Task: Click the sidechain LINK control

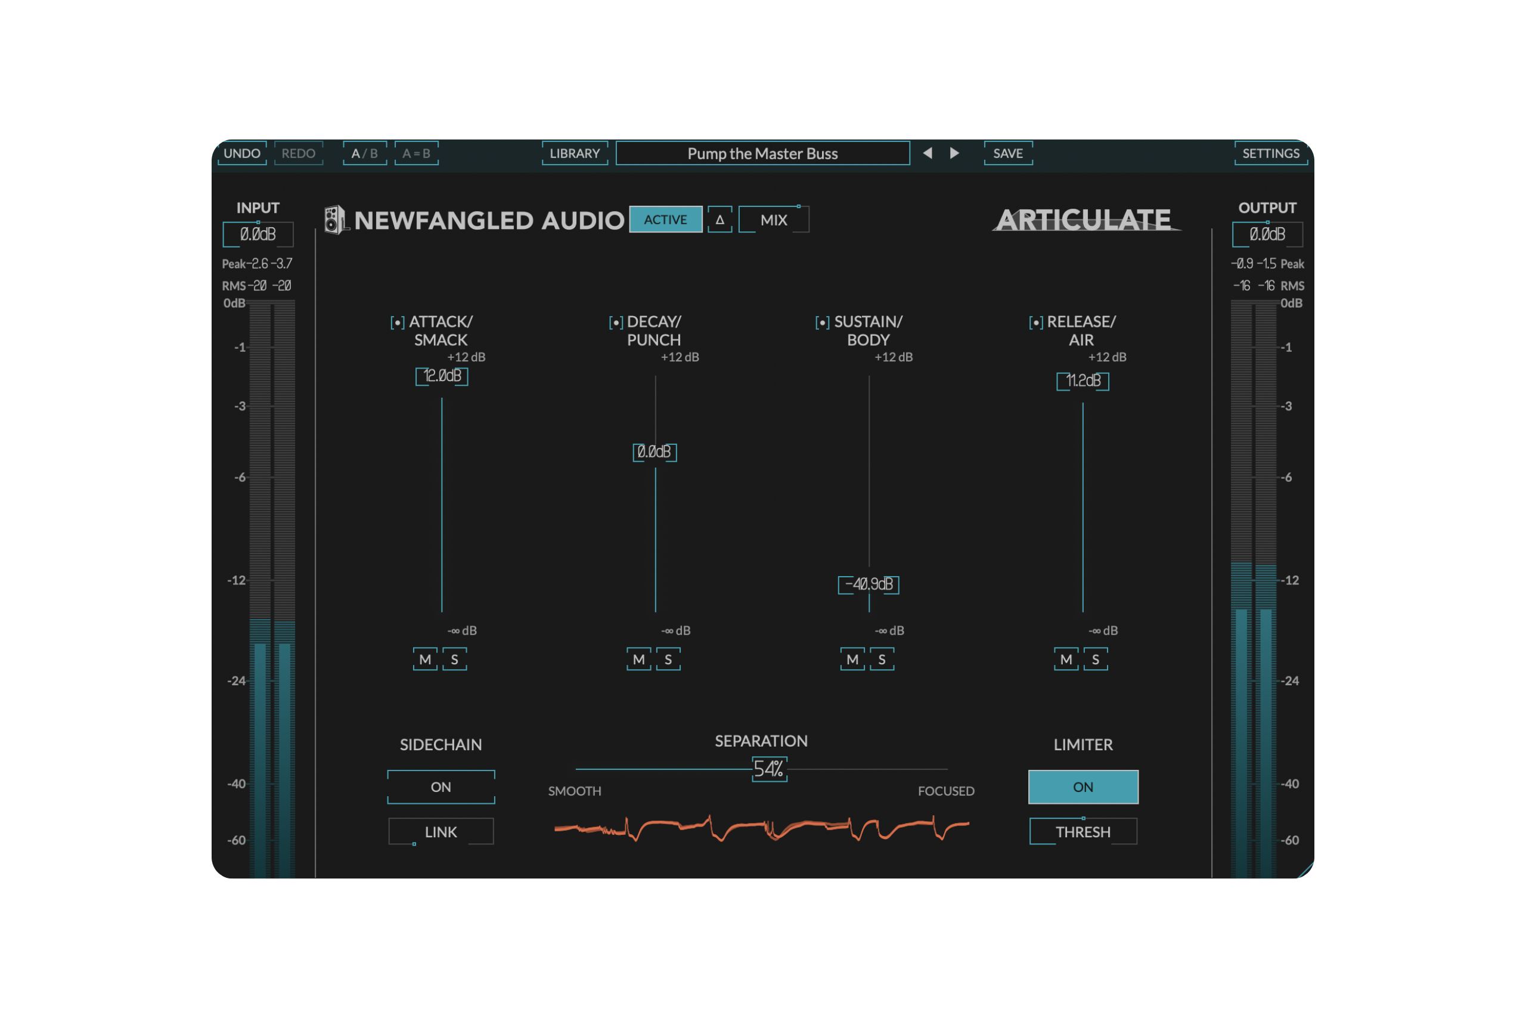Action: coord(441,832)
